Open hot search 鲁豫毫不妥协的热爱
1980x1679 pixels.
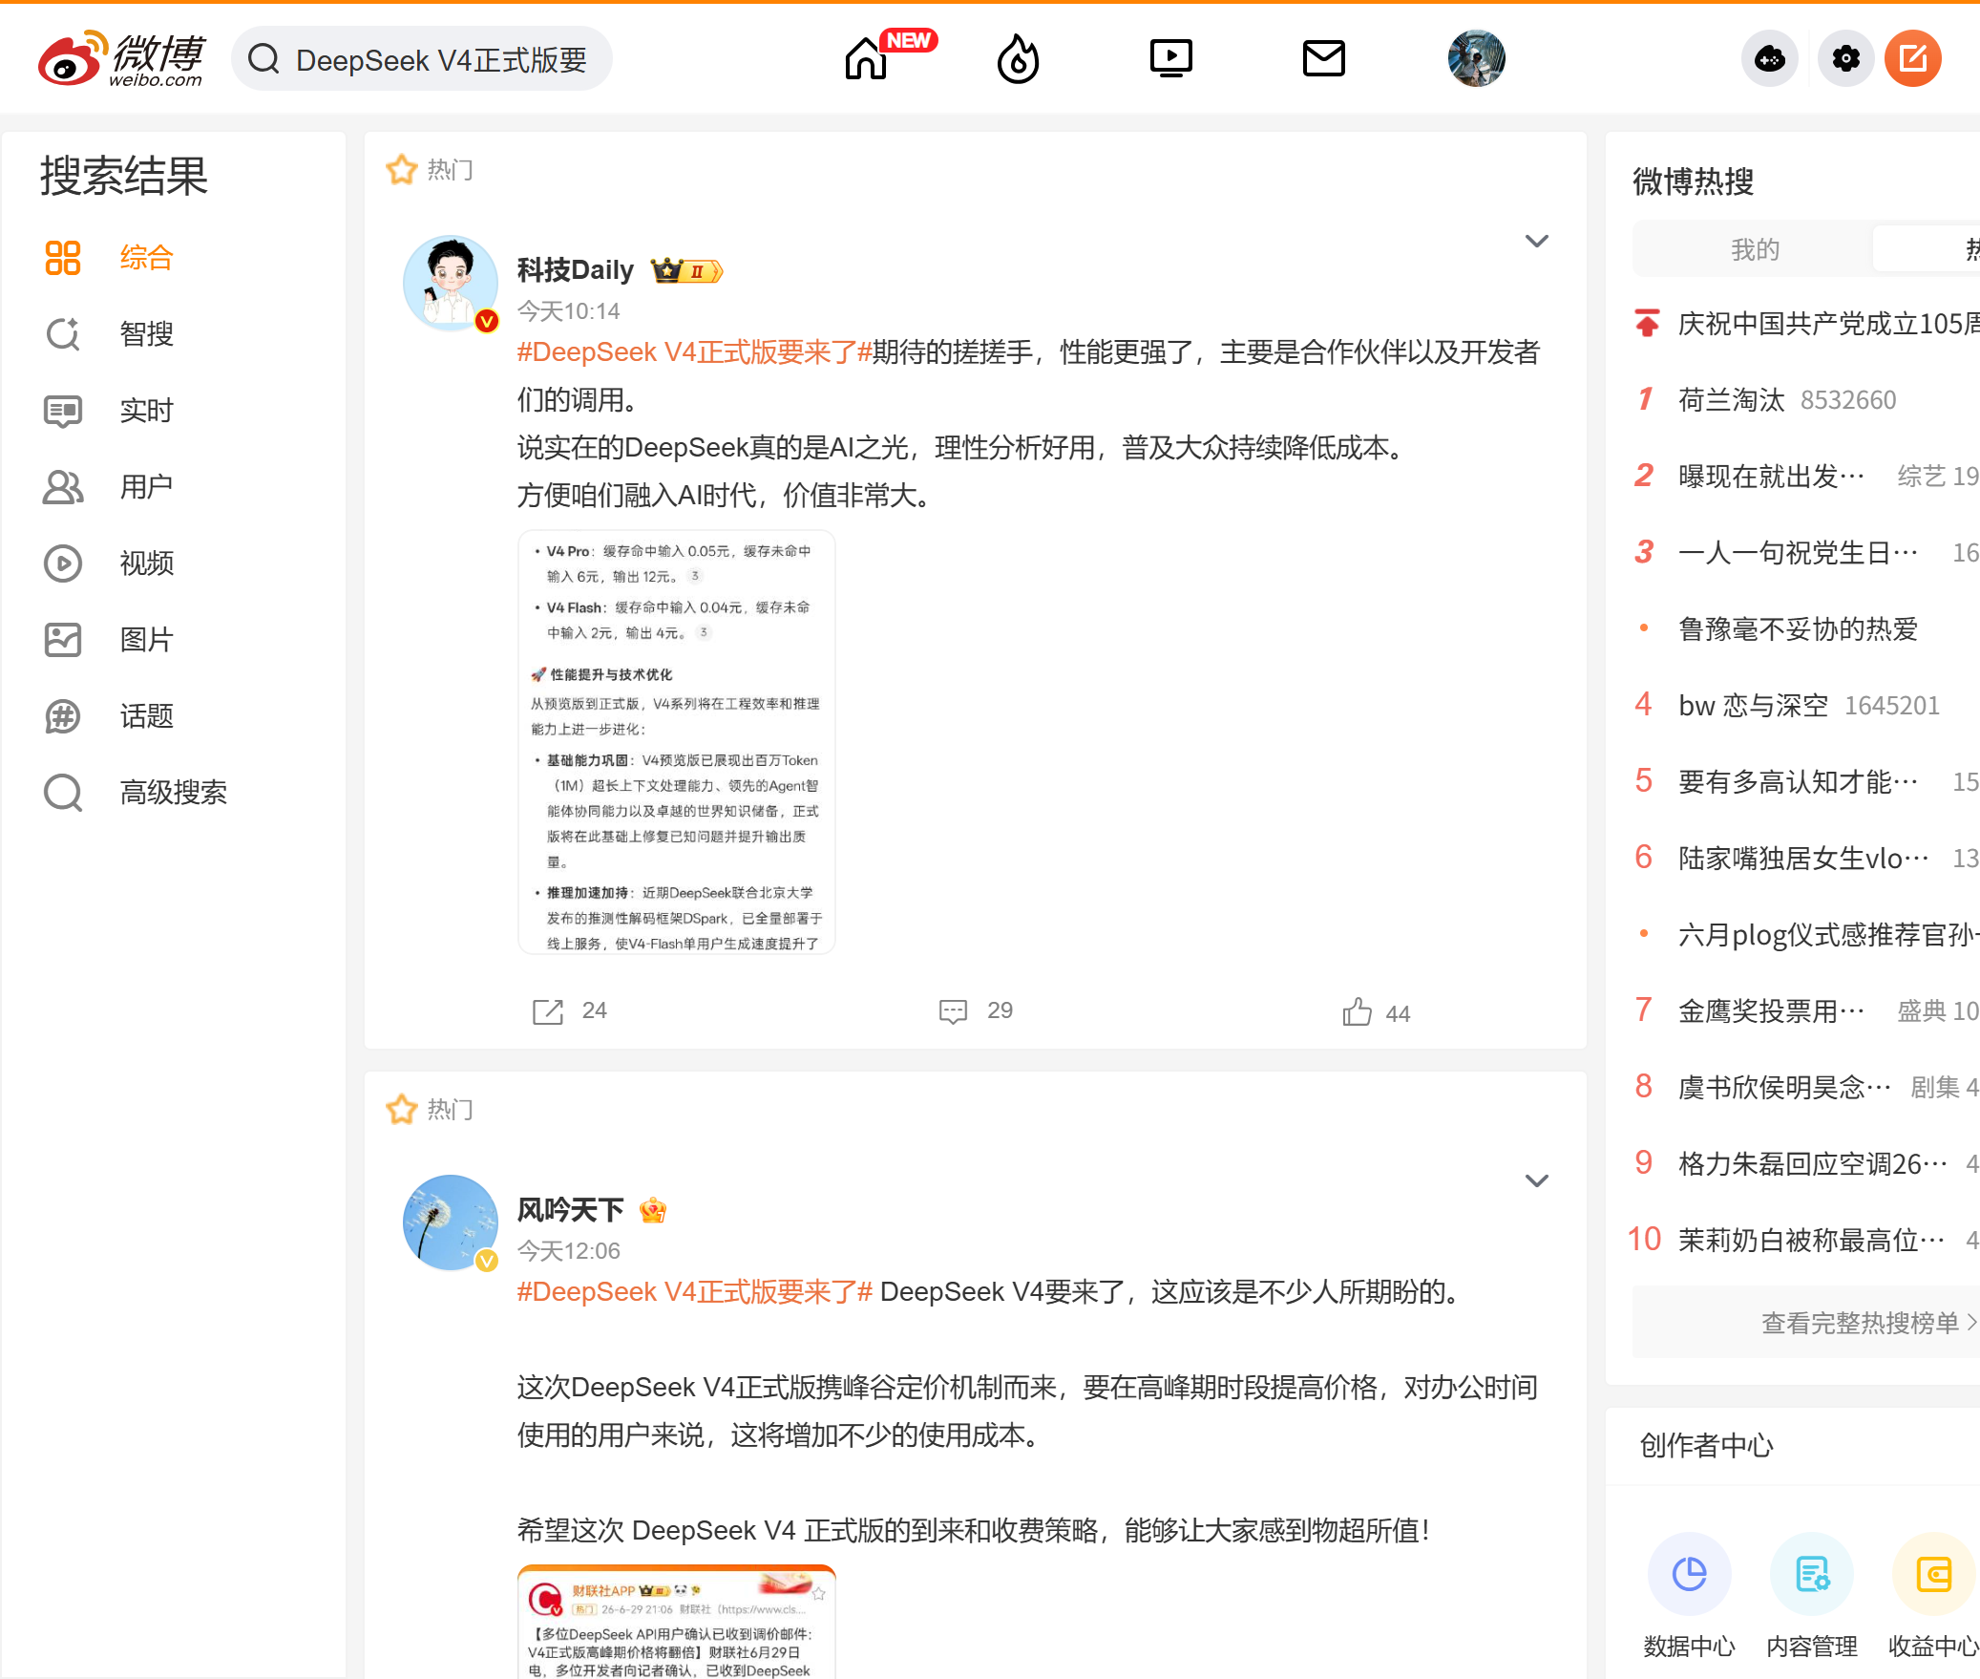coord(1798,629)
